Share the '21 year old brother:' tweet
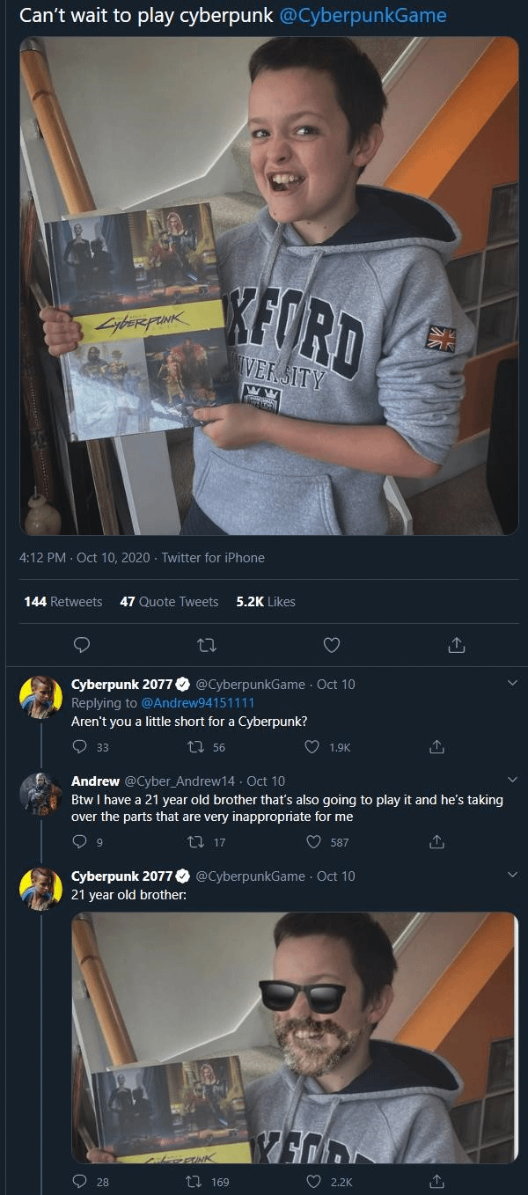Viewport: 528px width, 1195px height. pyautogui.click(x=436, y=1181)
